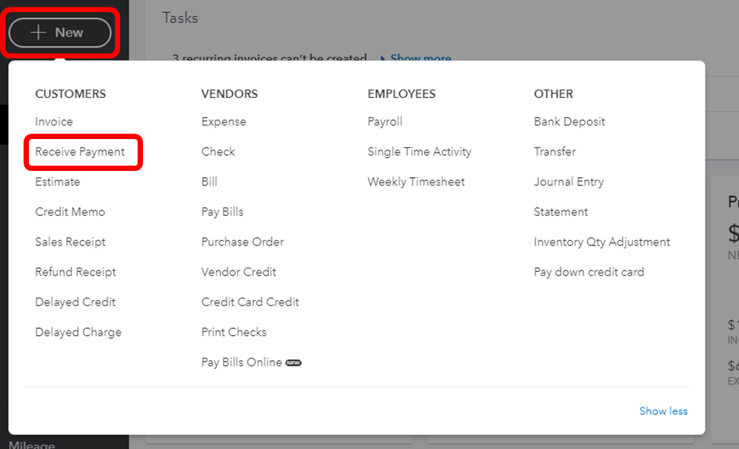Screen dimensions: 739x449
Task: Create a Purchase Order
Action: click(243, 242)
